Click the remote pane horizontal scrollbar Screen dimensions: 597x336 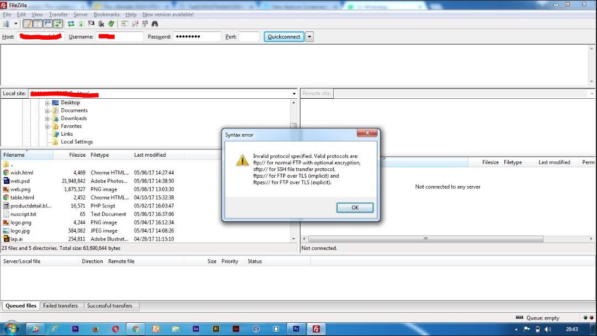pos(425,238)
